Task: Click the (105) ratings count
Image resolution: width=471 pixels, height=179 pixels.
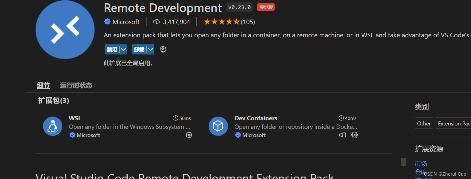Action: (248, 22)
